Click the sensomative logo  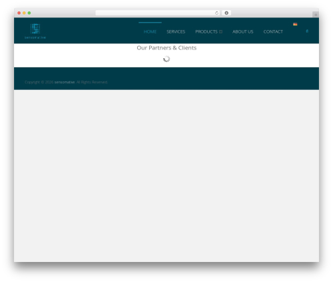pyautogui.click(x=35, y=31)
